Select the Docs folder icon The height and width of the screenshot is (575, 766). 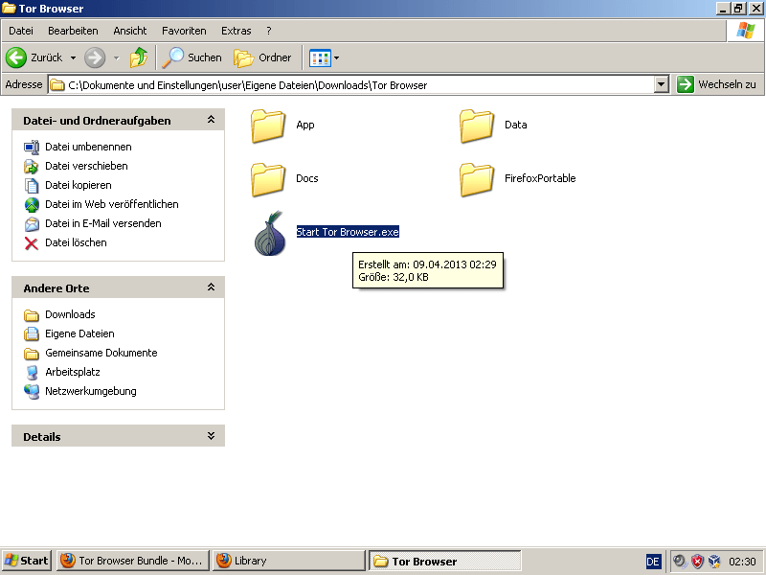(x=268, y=179)
